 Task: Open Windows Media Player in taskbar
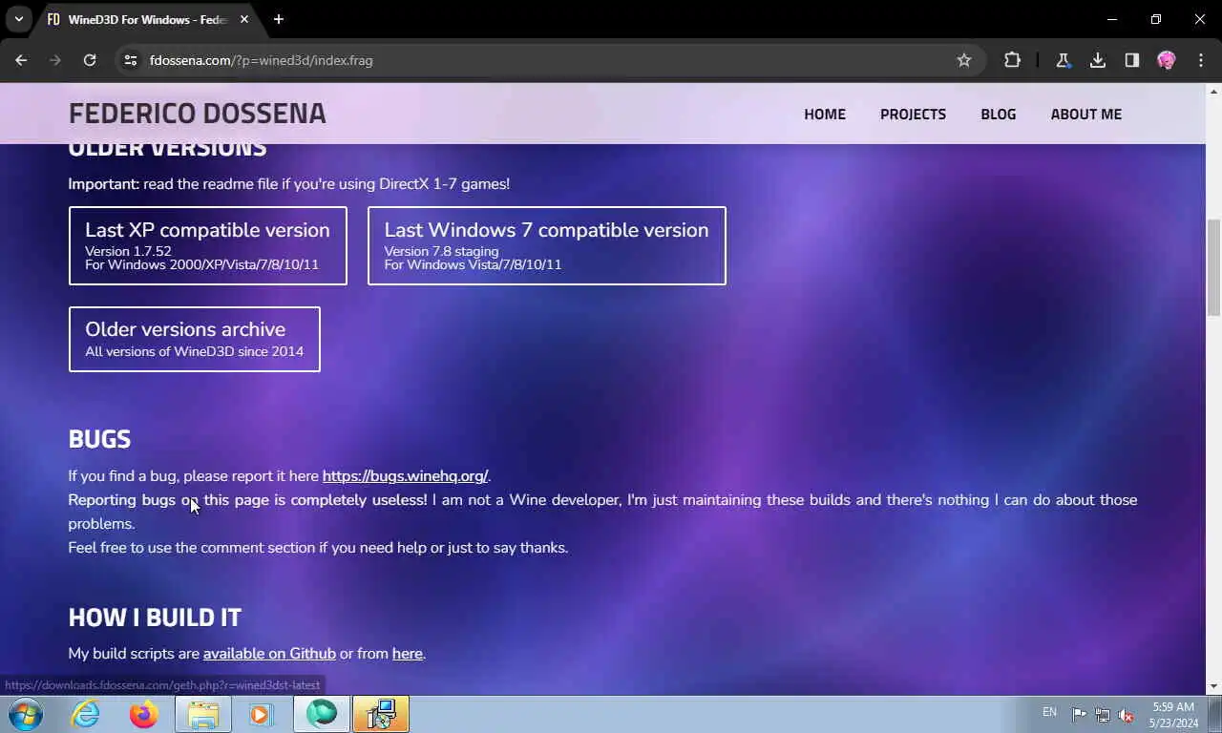click(261, 714)
